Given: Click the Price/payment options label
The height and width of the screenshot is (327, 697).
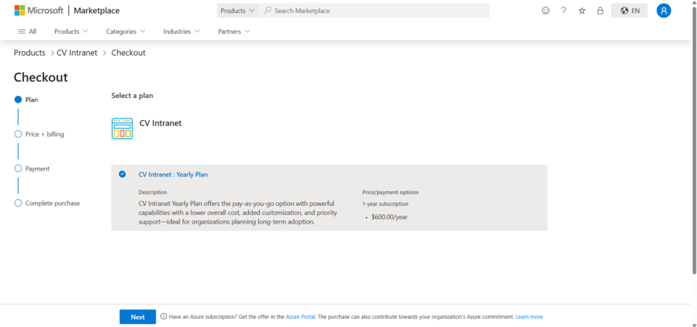Looking at the screenshot, I should (x=390, y=192).
